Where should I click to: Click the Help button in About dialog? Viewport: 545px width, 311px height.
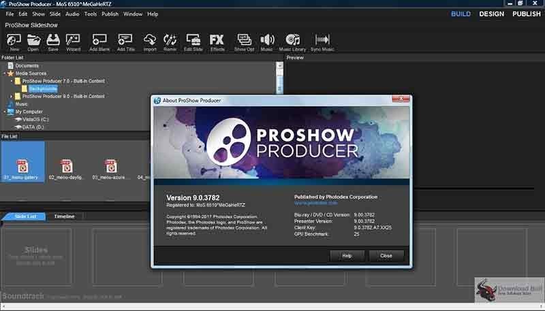(347, 256)
